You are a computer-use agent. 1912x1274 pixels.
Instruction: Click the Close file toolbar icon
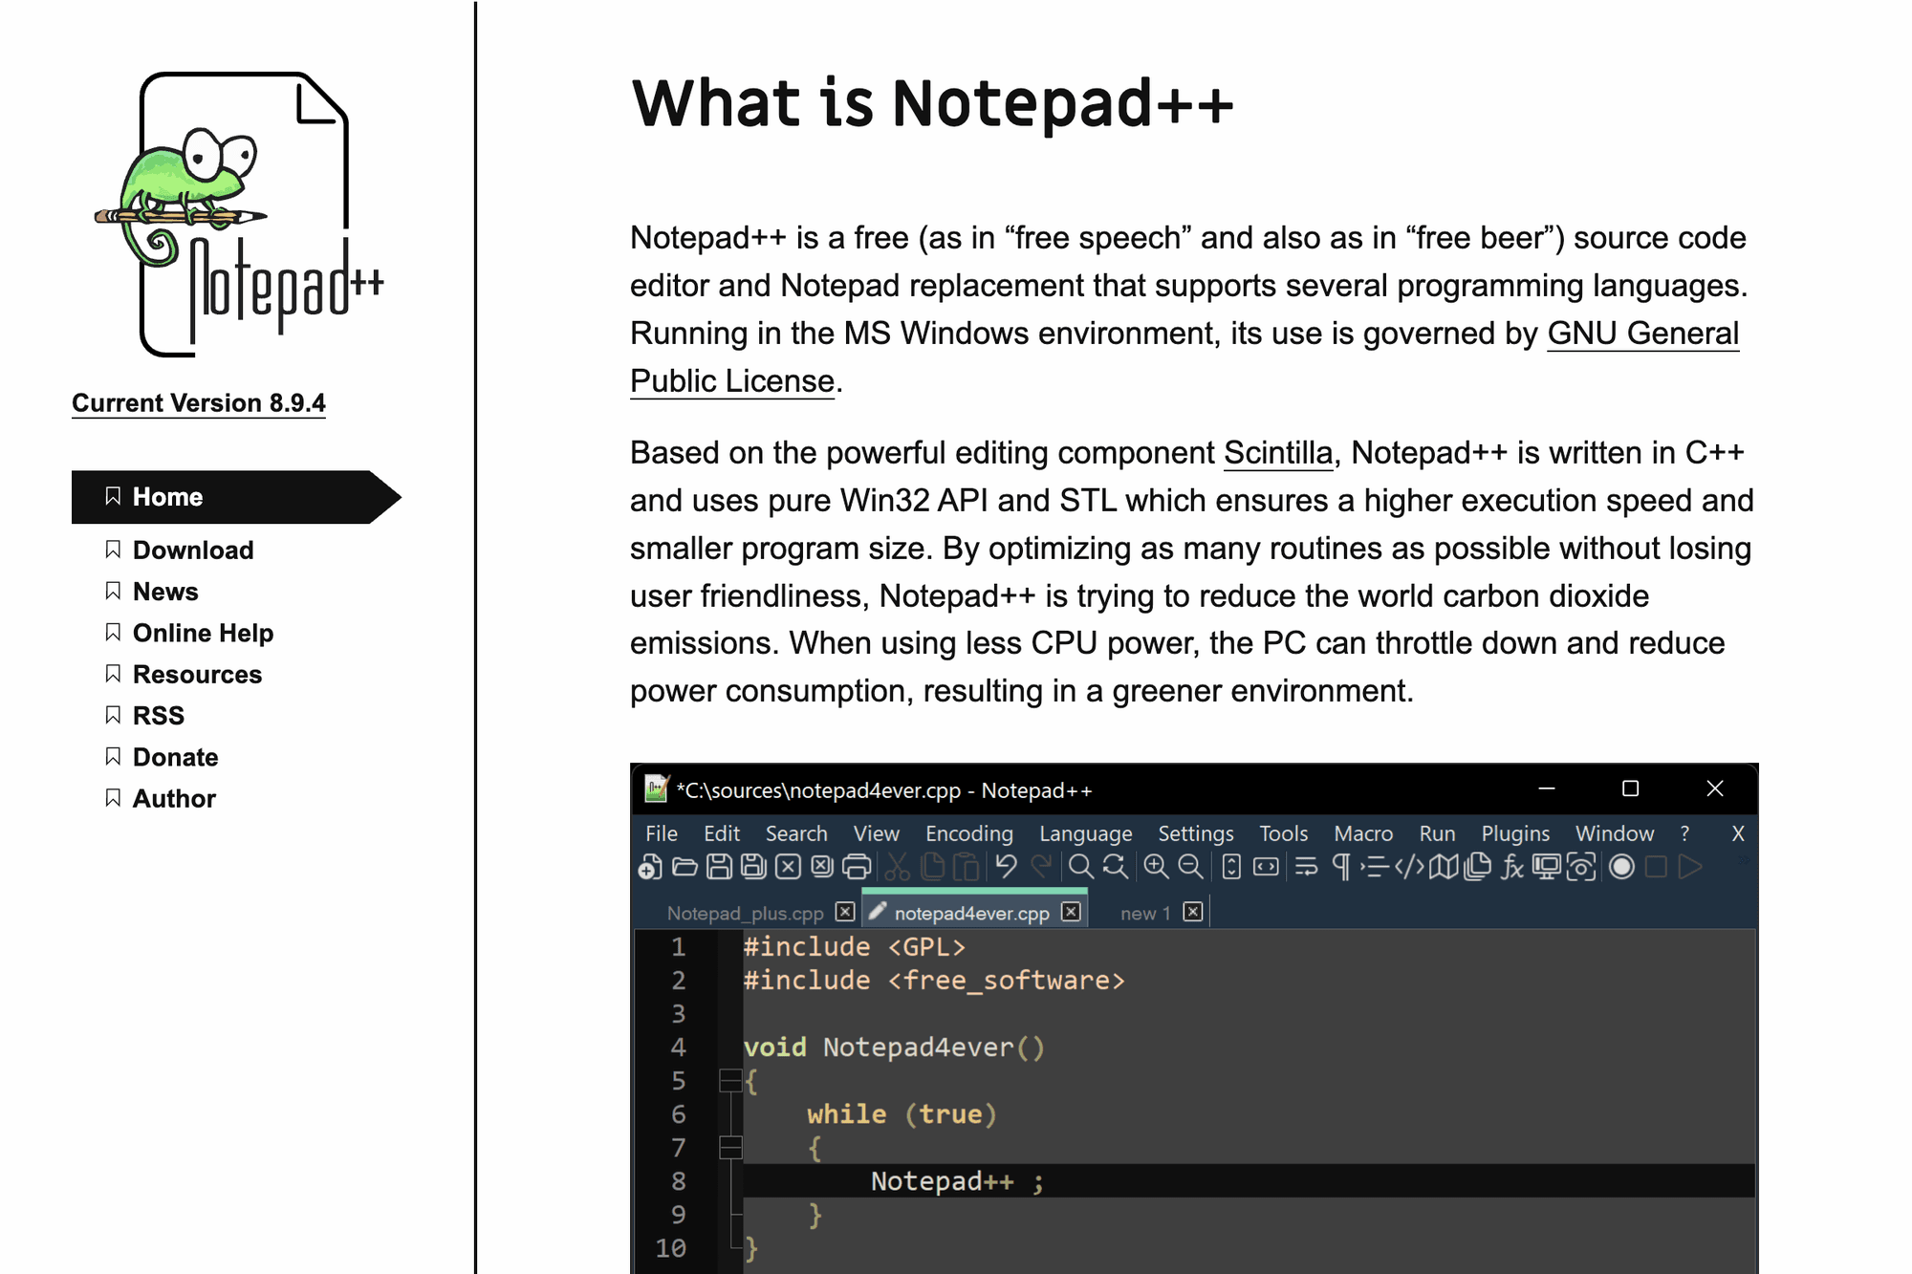[x=788, y=867]
